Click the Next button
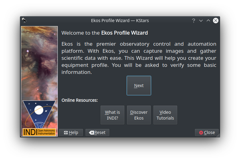This screenshot has width=240, height=161. (x=139, y=85)
